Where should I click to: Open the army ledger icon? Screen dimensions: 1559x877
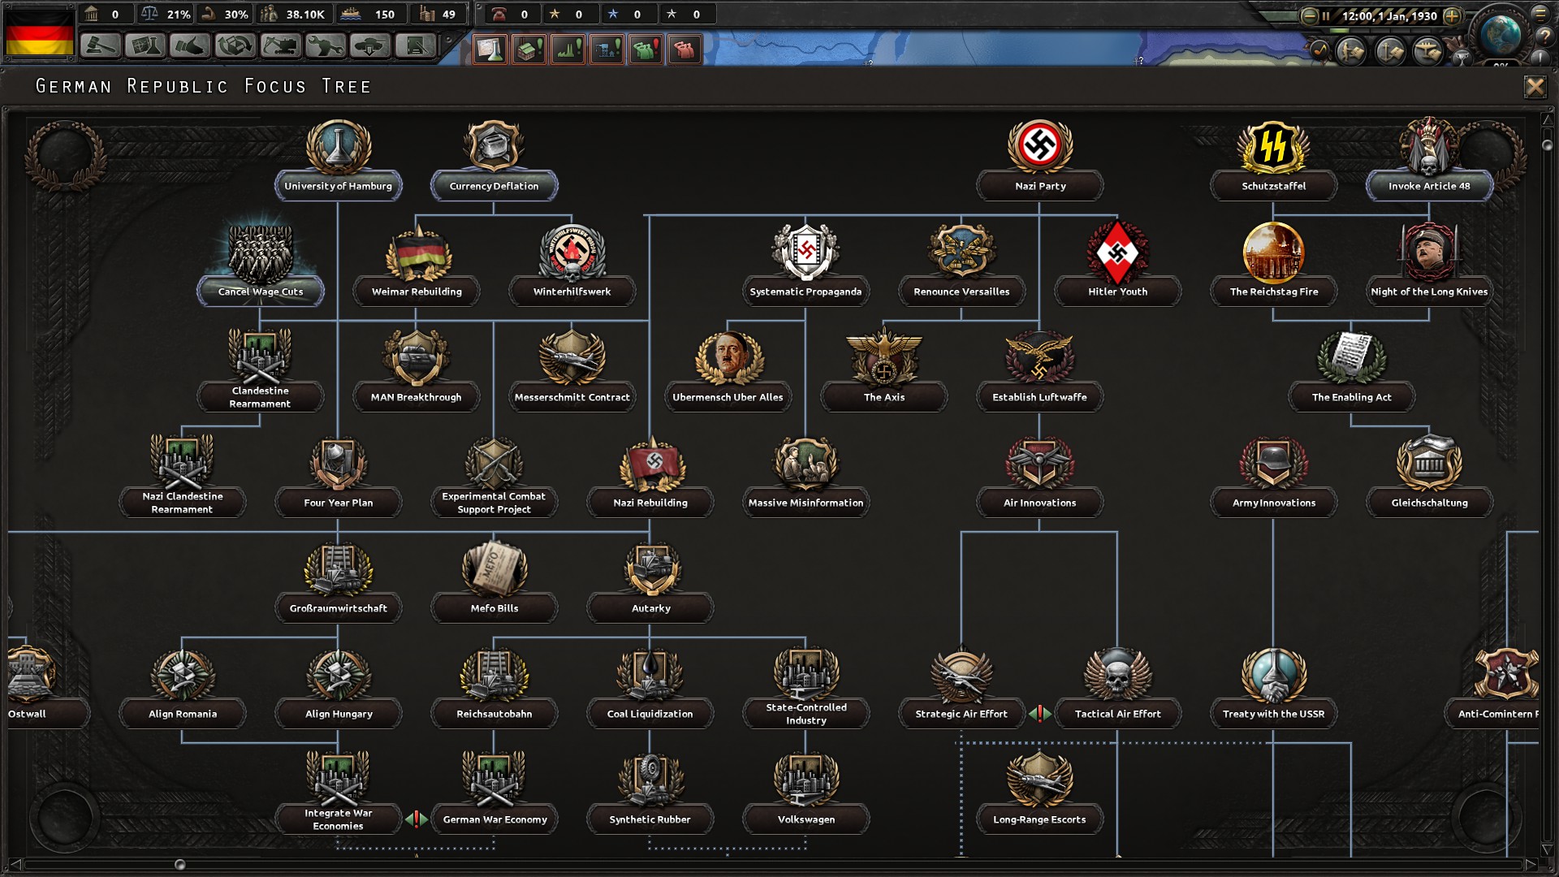[1352, 51]
